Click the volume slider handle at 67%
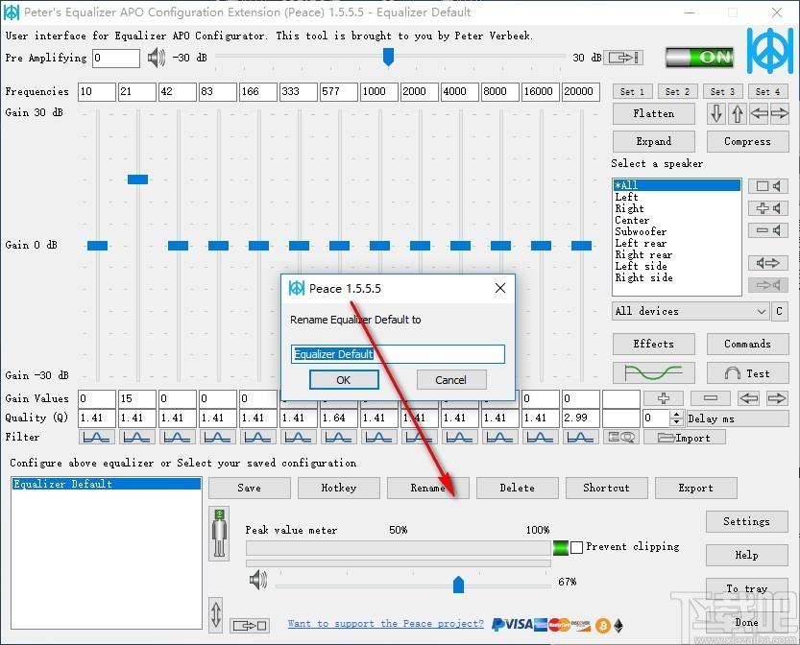 point(459,585)
